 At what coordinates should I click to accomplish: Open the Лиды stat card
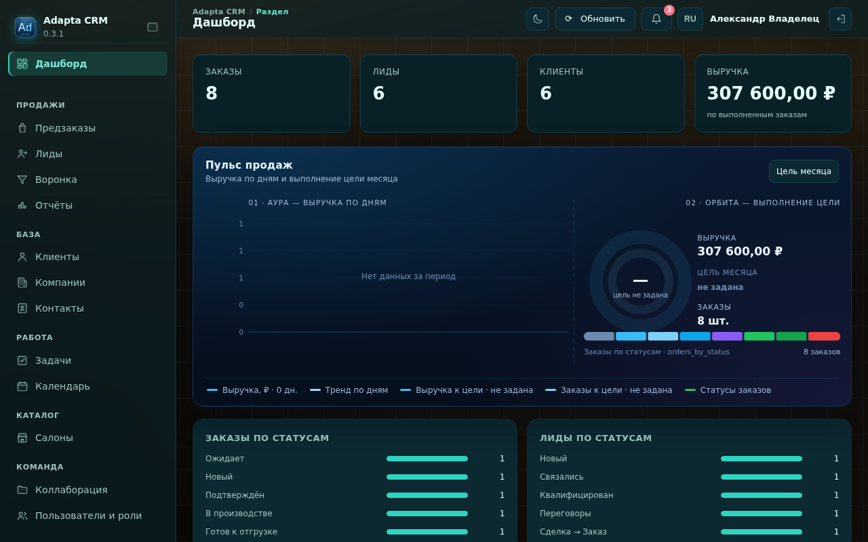tap(439, 93)
